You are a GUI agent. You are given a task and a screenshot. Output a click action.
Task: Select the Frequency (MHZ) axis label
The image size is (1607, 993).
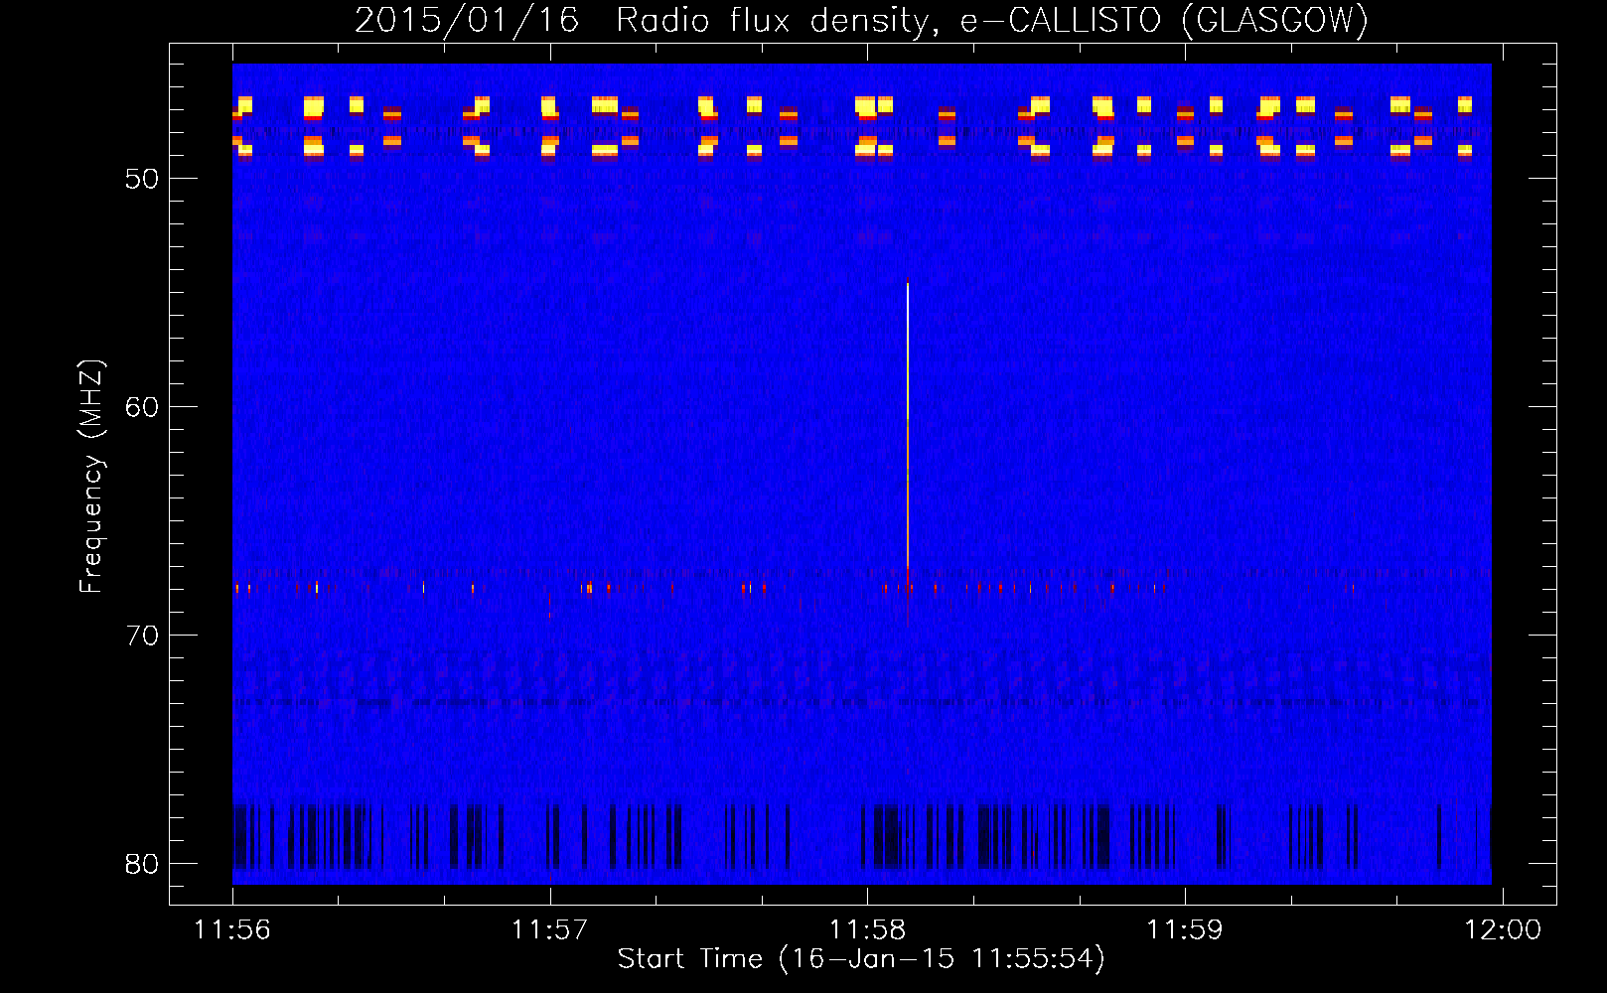point(91,477)
